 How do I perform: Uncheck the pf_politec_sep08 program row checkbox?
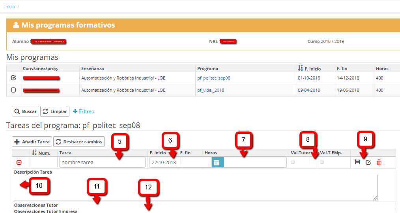(x=13, y=78)
